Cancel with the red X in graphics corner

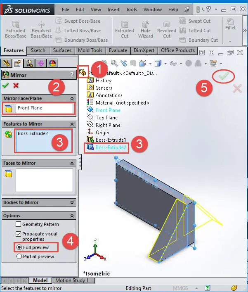(237, 88)
